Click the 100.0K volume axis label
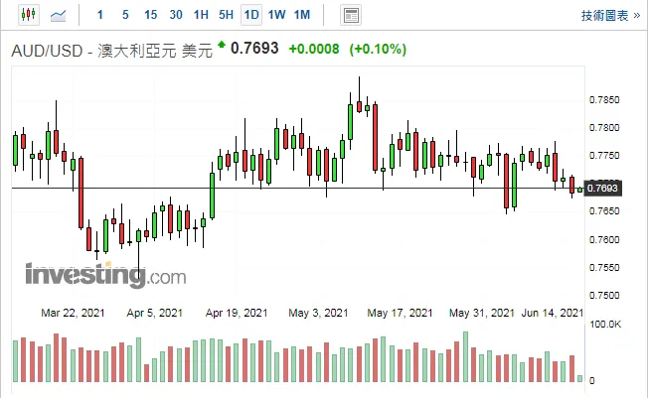 click(605, 325)
